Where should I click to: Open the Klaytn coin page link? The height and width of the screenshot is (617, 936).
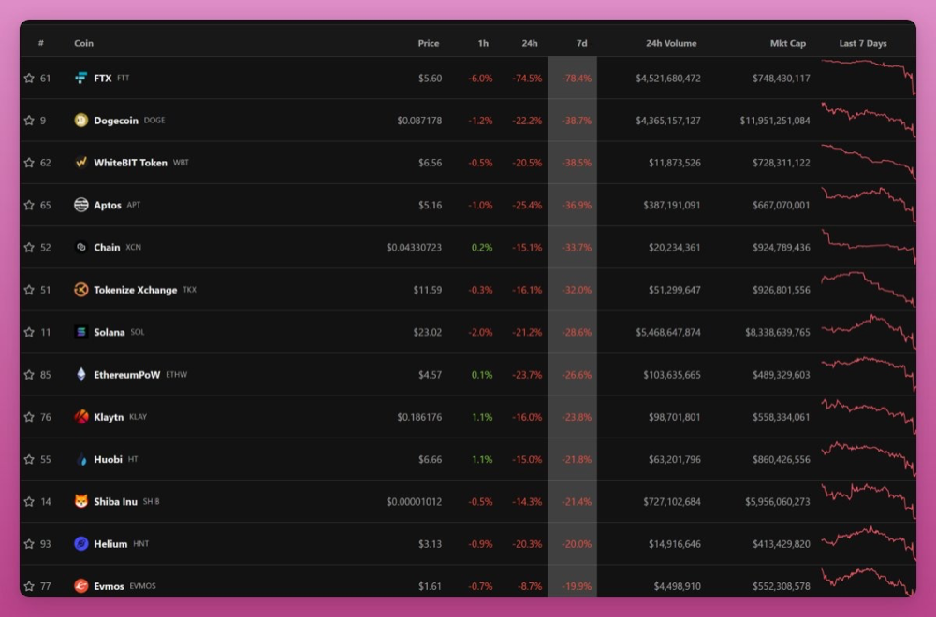click(x=109, y=417)
